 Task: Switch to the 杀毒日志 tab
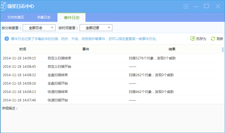[x=44, y=17]
